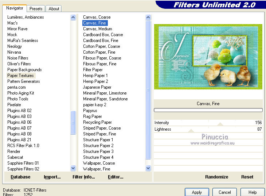Select RCS Filter Pak 1.0 category
Image resolution: width=266 pixels, height=196 pixels.
tap(23, 146)
